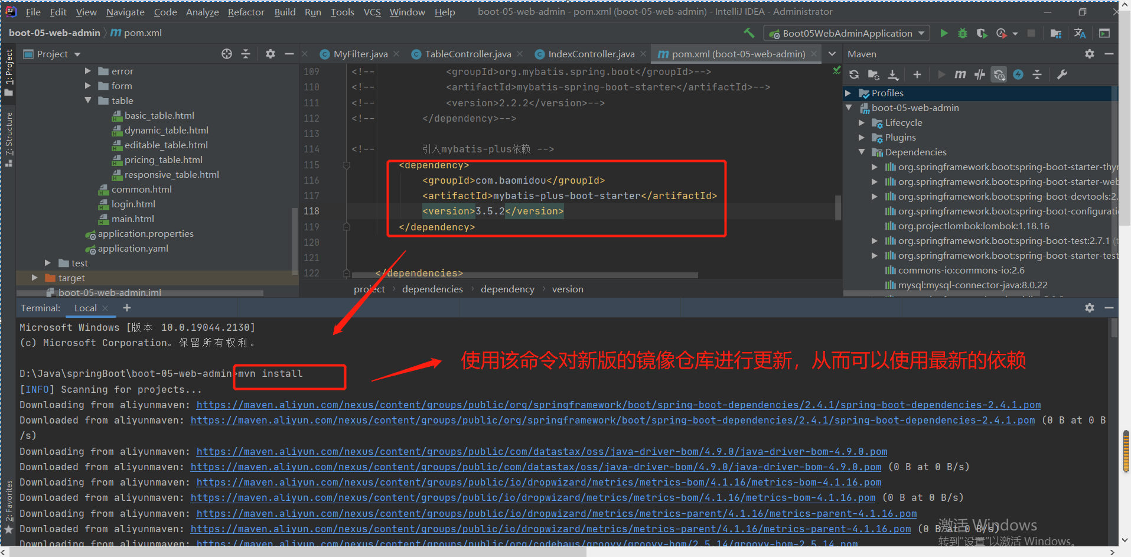The image size is (1131, 557).
Task: Open Maven panel gear options
Action: tap(1090, 54)
